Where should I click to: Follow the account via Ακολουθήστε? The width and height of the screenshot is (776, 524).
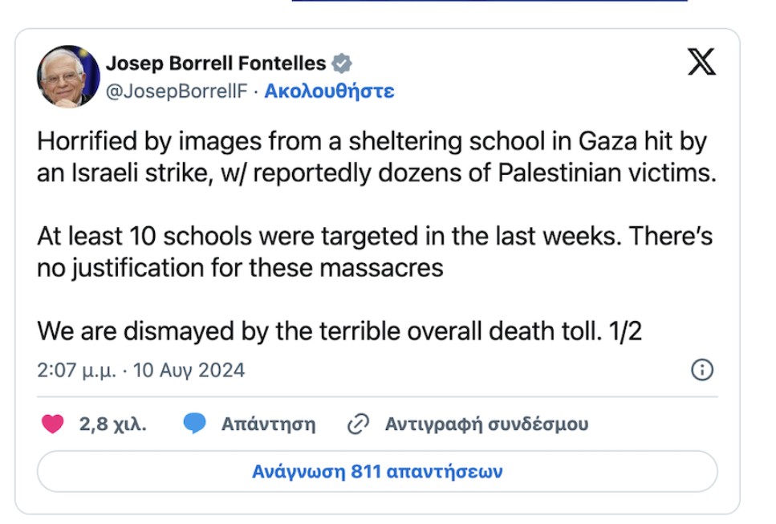point(329,91)
